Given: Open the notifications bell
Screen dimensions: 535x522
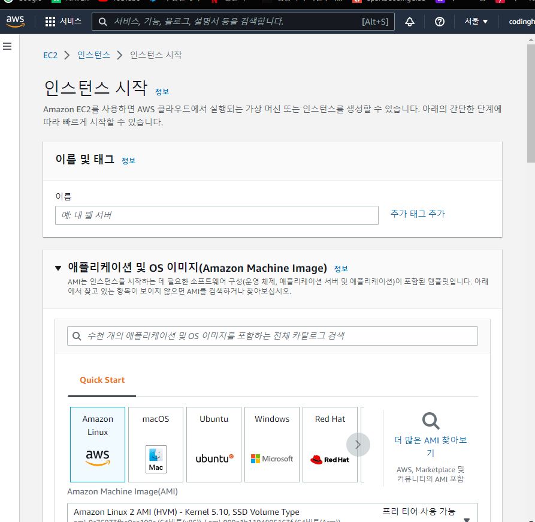Looking at the screenshot, I should click(x=409, y=22).
